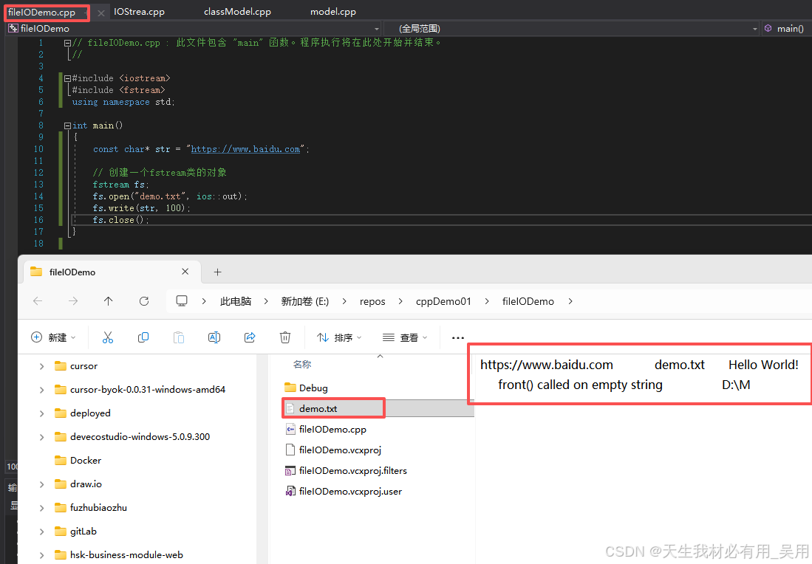
Task: Click the Copy icon in Explorer toolbar
Action: coord(143,337)
